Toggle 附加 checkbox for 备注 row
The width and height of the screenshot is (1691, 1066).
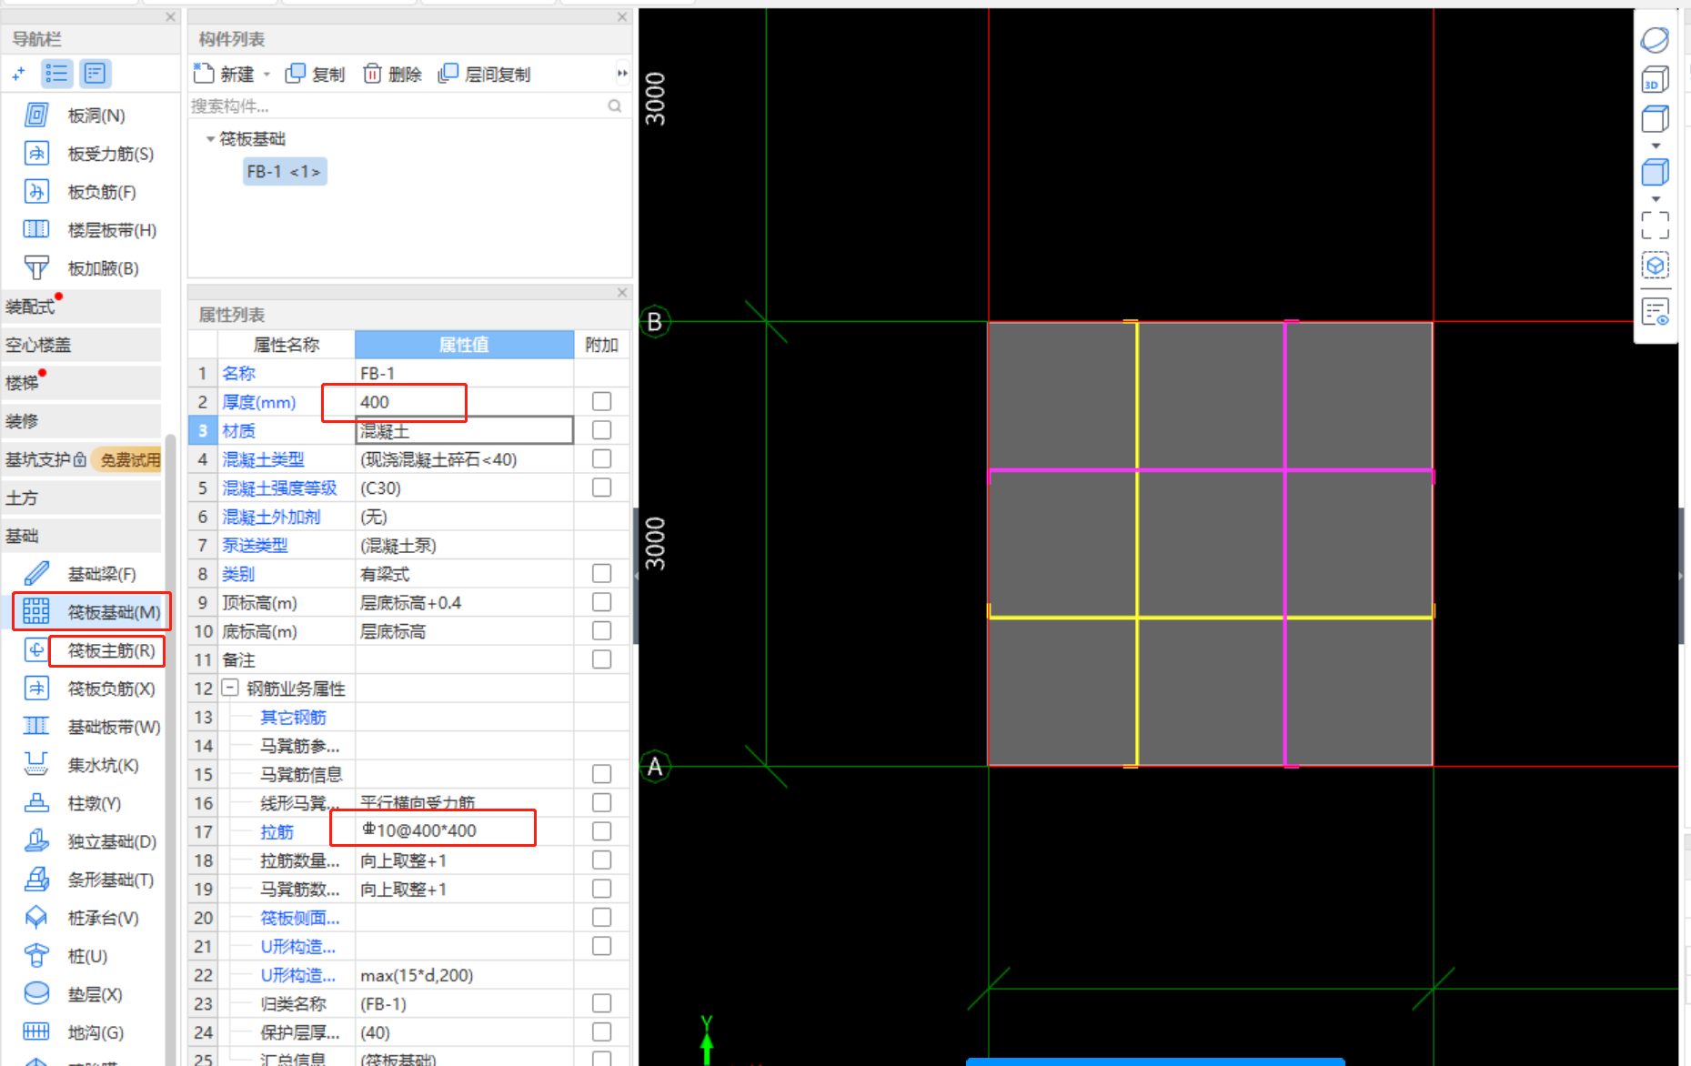tap(601, 659)
